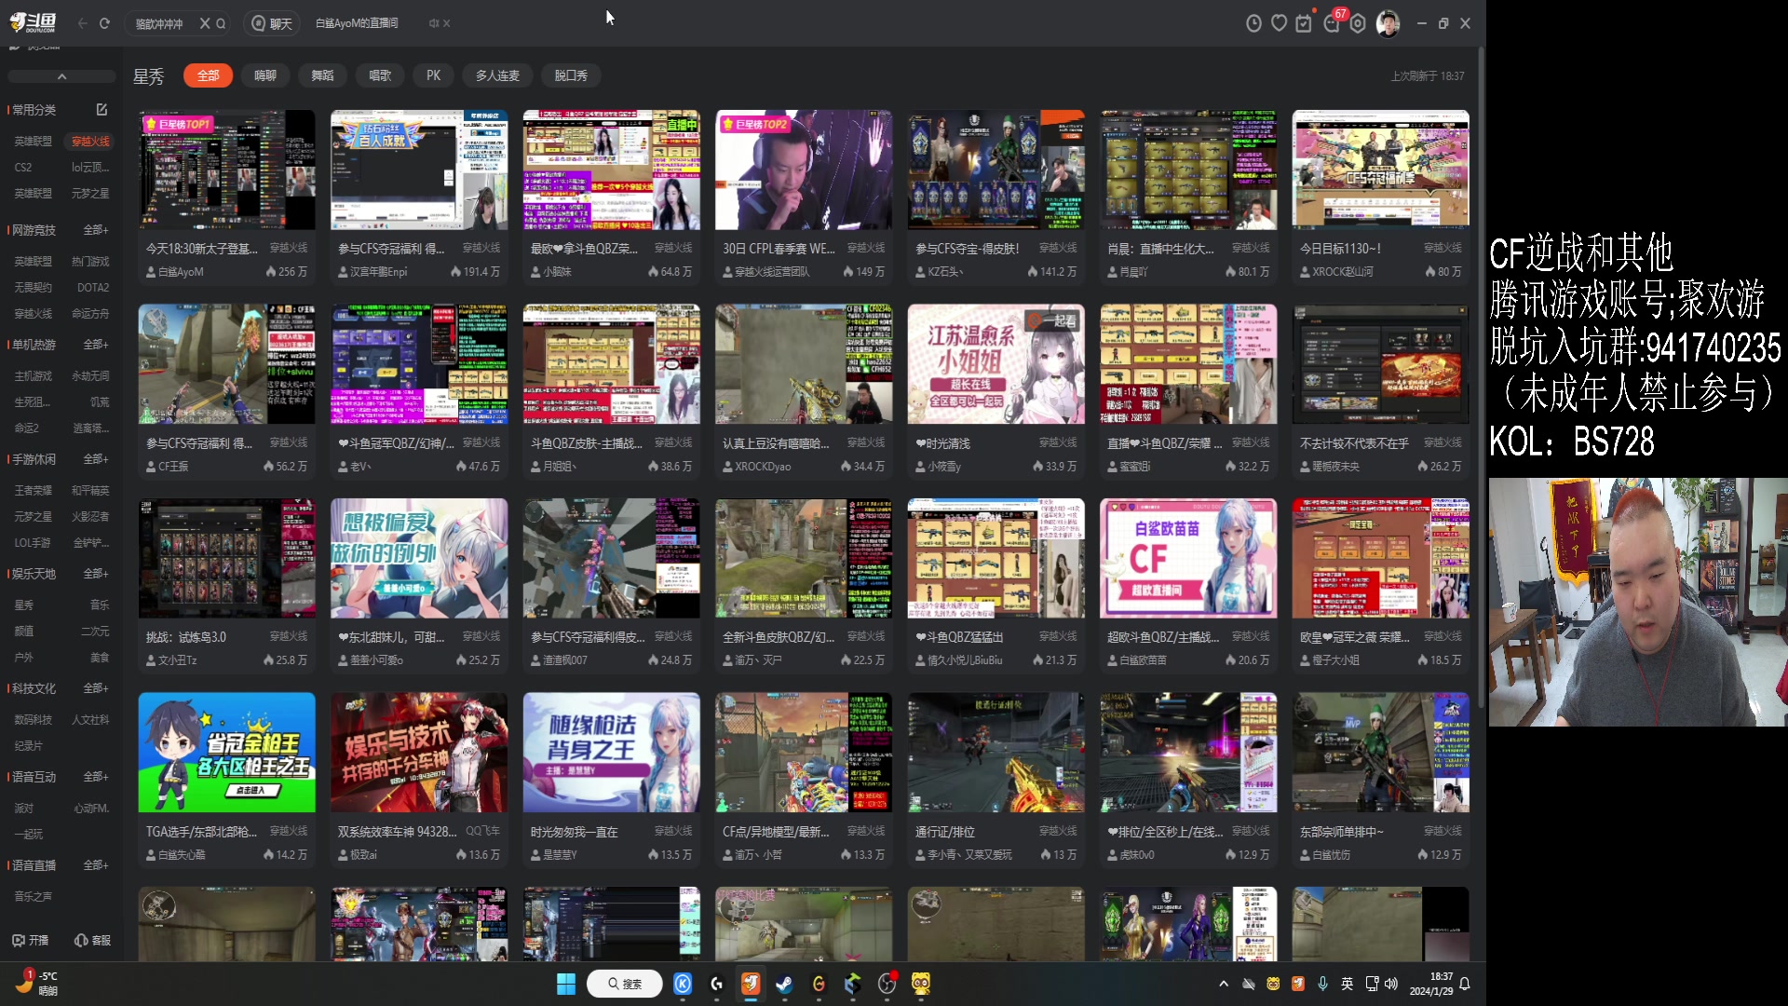Click streamer name XROCK赵山河
Image resolution: width=1788 pixels, height=1006 pixels.
tap(1343, 272)
